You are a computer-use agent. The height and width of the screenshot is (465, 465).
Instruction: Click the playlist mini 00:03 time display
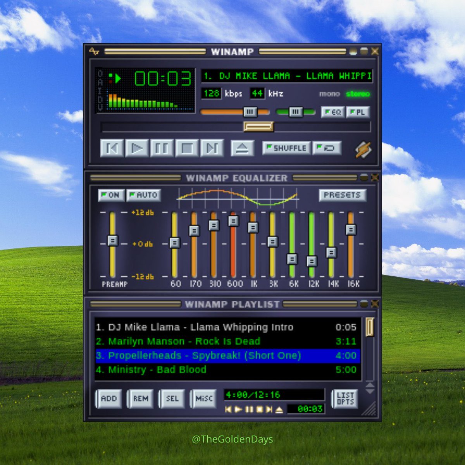pyautogui.click(x=306, y=409)
